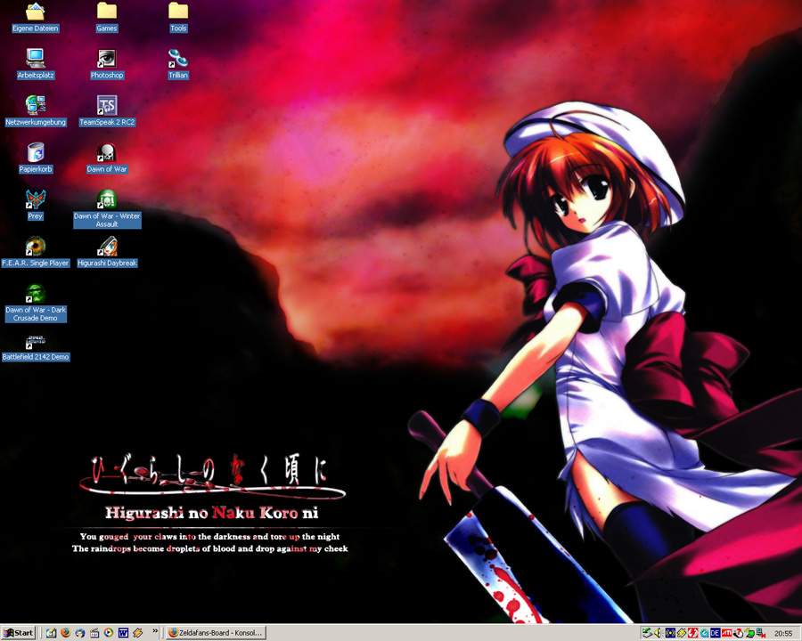Select the Photoshop shortcut icon
802x641 pixels.
tap(107, 64)
